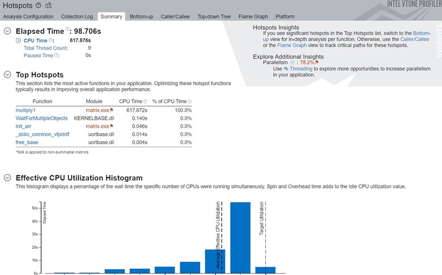Click the Average Effective CPU Utilization marker line
The height and width of the screenshot is (275, 442).
point(222,237)
